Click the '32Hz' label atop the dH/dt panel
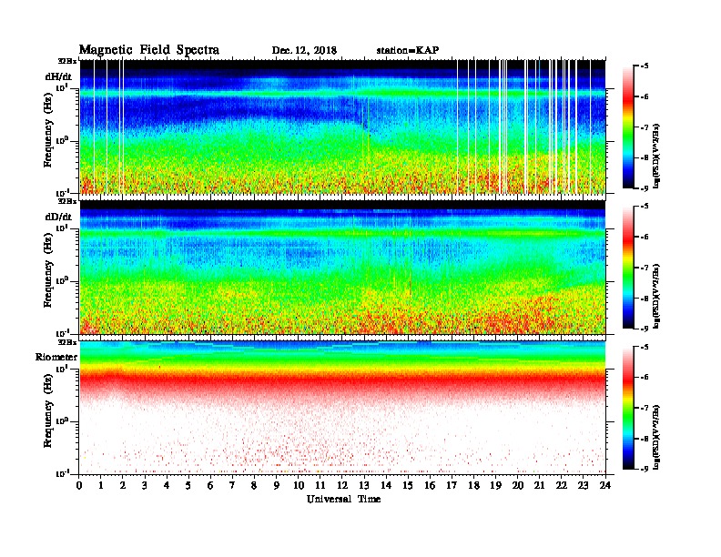 [67, 61]
